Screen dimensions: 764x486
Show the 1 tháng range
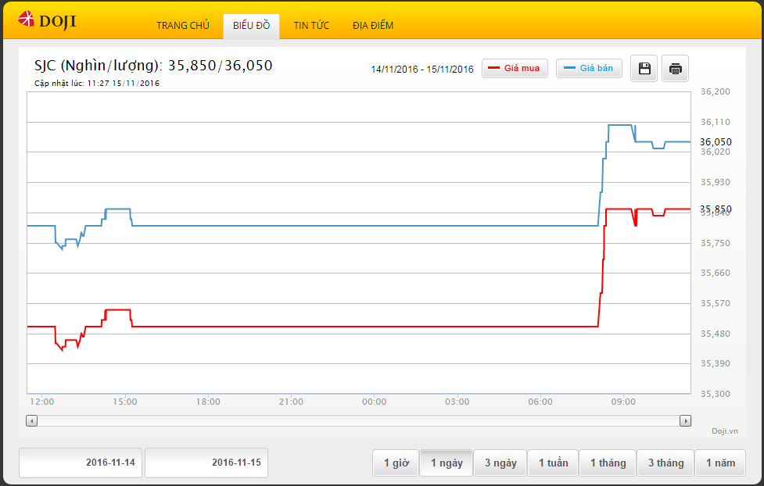coord(608,463)
